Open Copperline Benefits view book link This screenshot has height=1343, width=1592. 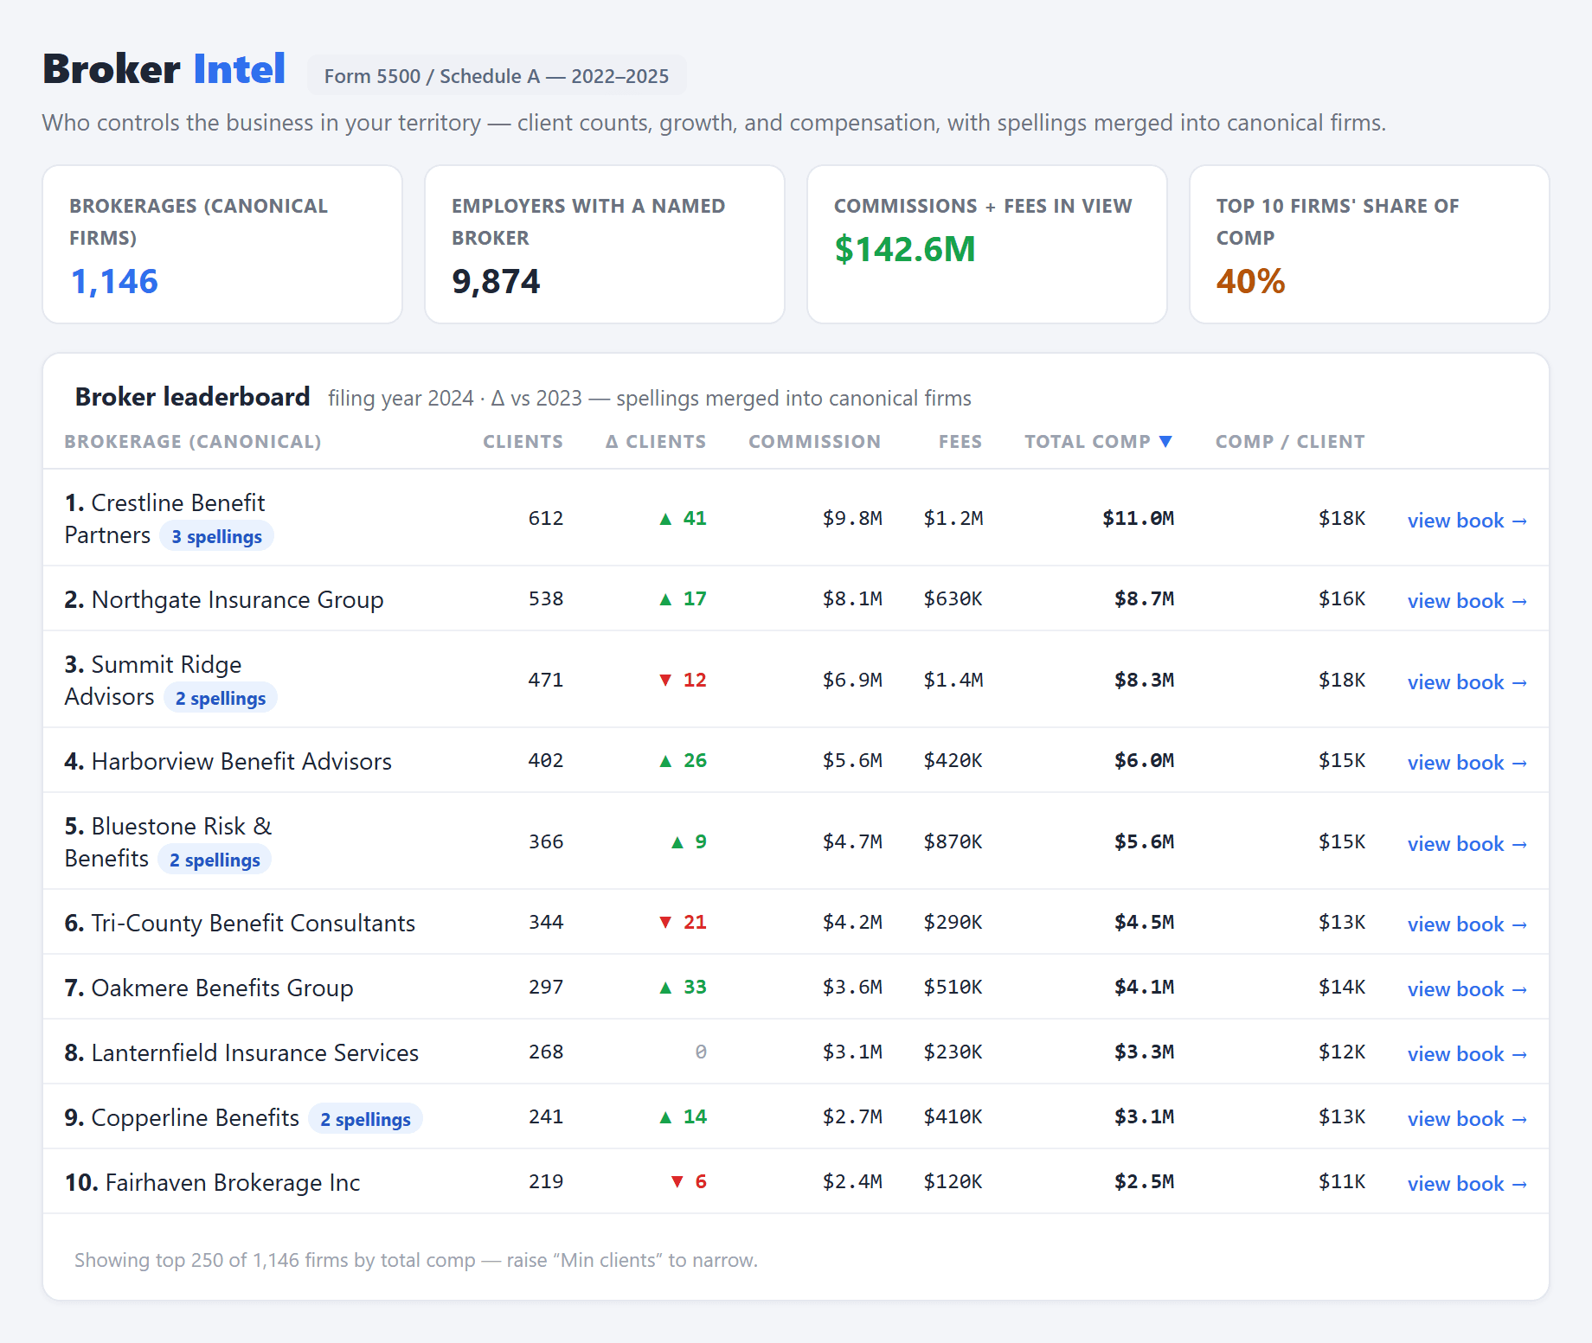pos(1467,1119)
